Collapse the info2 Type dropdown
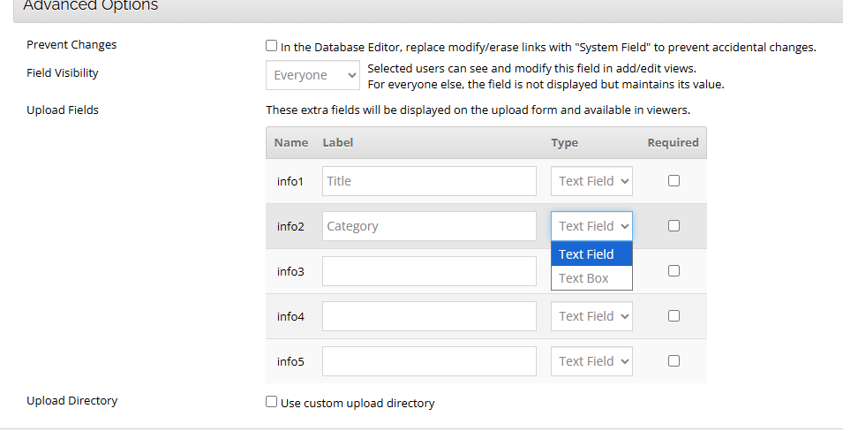Screen dimensions: 843x439 point(591,226)
